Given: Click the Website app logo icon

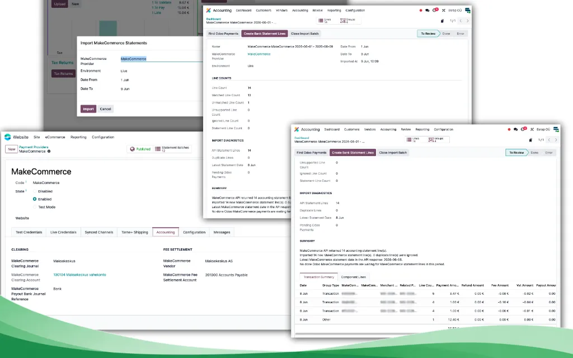Looking at the screenshot, I should [x=8, y=137].
